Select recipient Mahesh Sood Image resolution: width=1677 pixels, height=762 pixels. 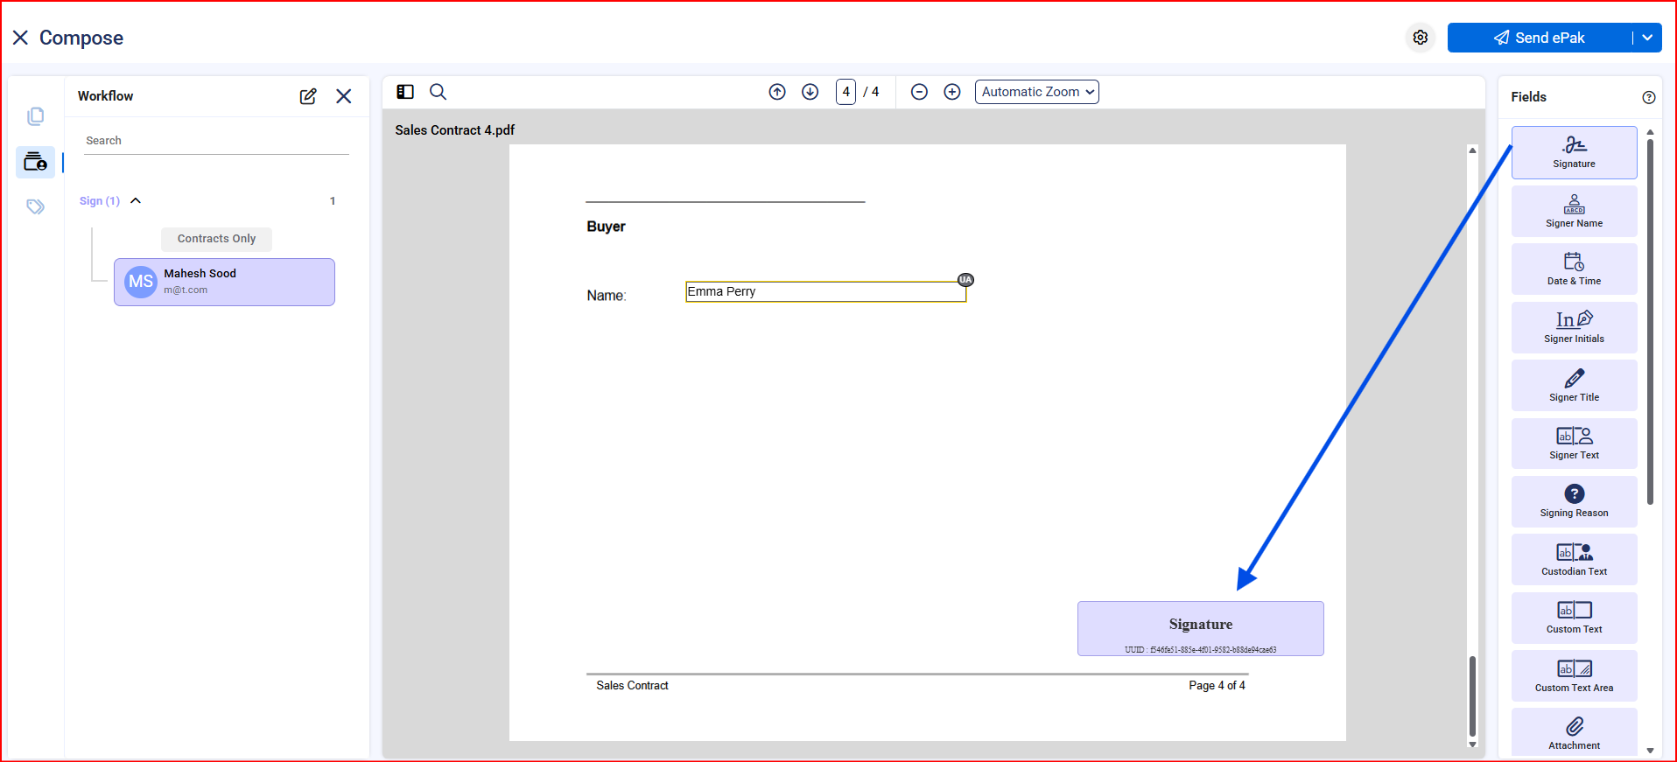click(224, 282)
